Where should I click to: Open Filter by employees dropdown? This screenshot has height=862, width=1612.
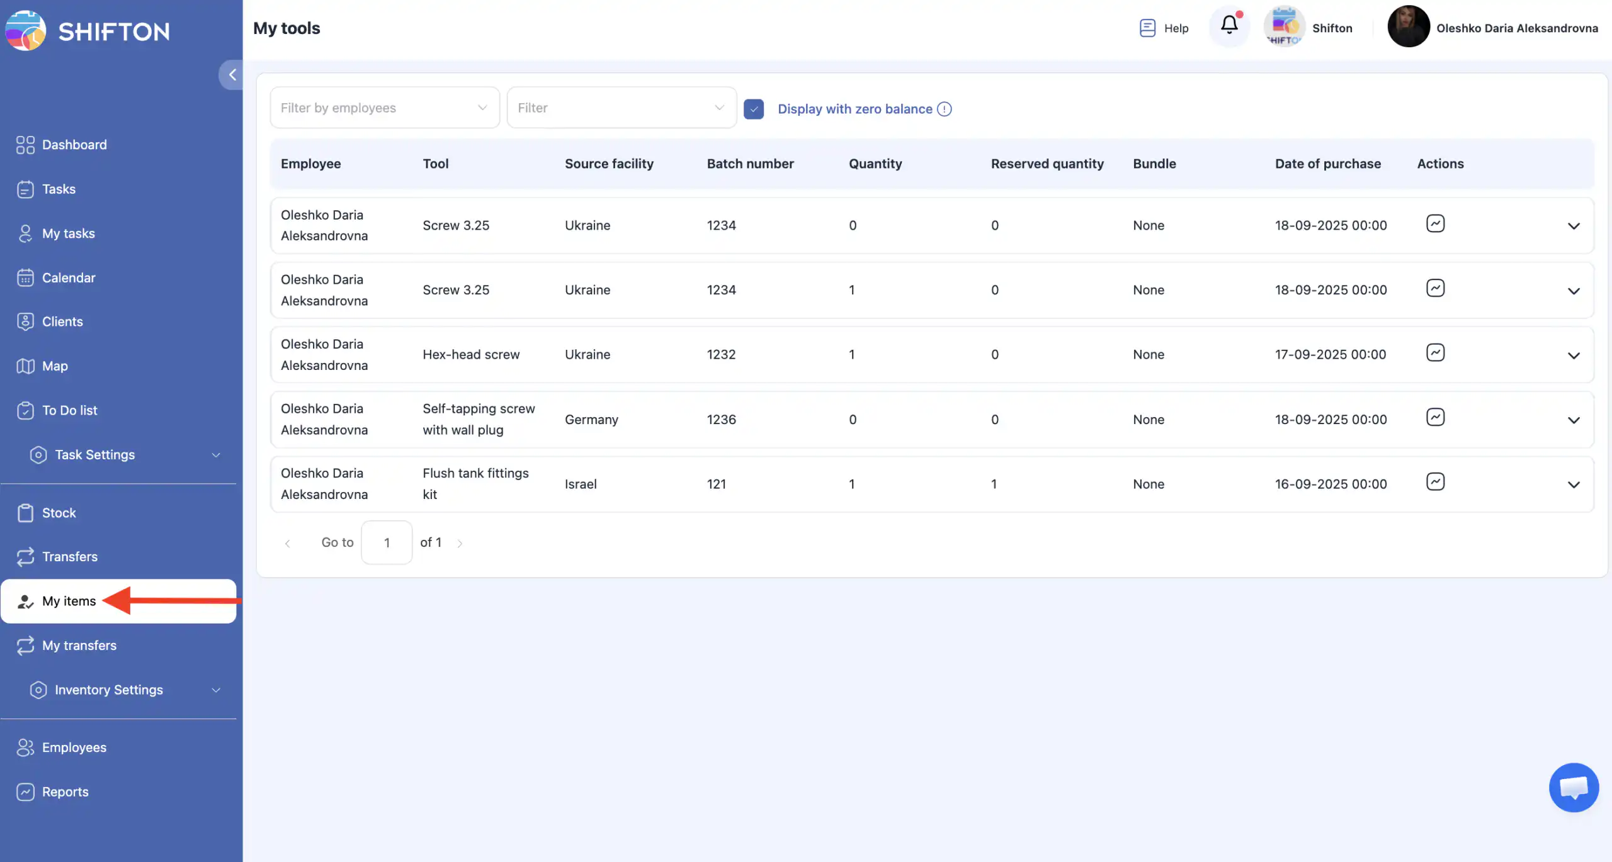(x=384, y=108)
